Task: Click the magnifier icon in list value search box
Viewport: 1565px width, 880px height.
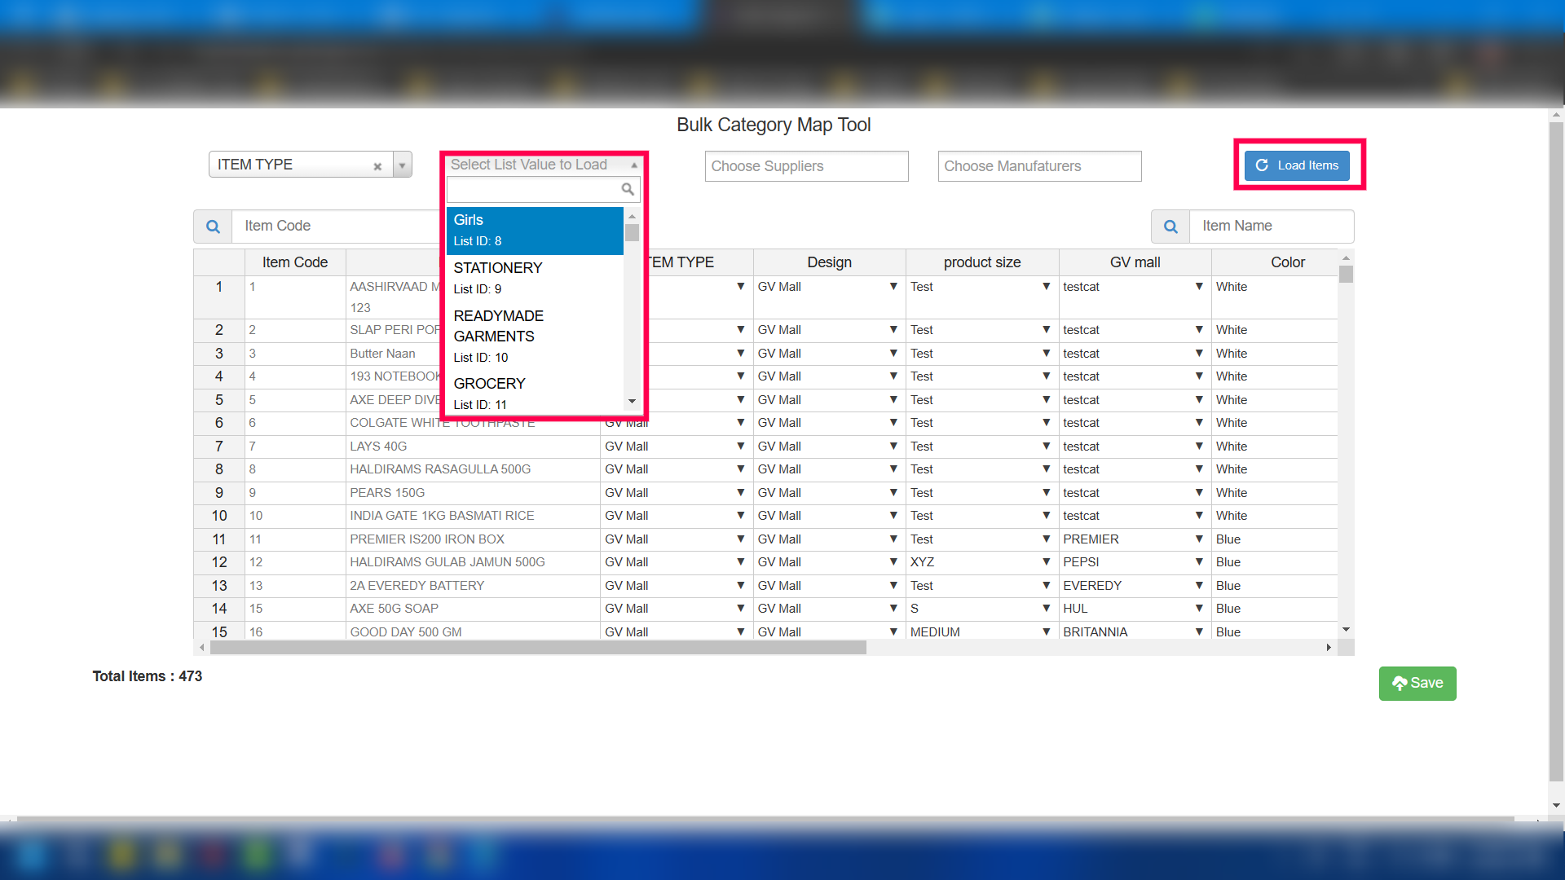Action: click(628, 190)
